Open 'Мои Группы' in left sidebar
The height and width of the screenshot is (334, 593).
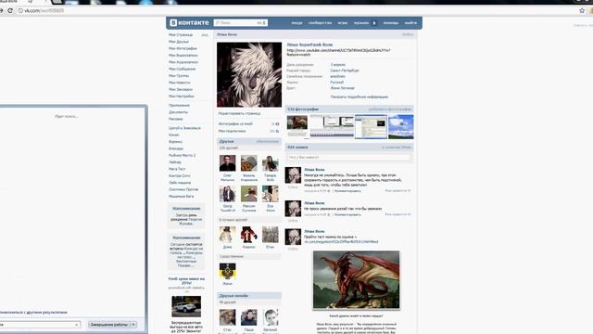click(179, 76)
